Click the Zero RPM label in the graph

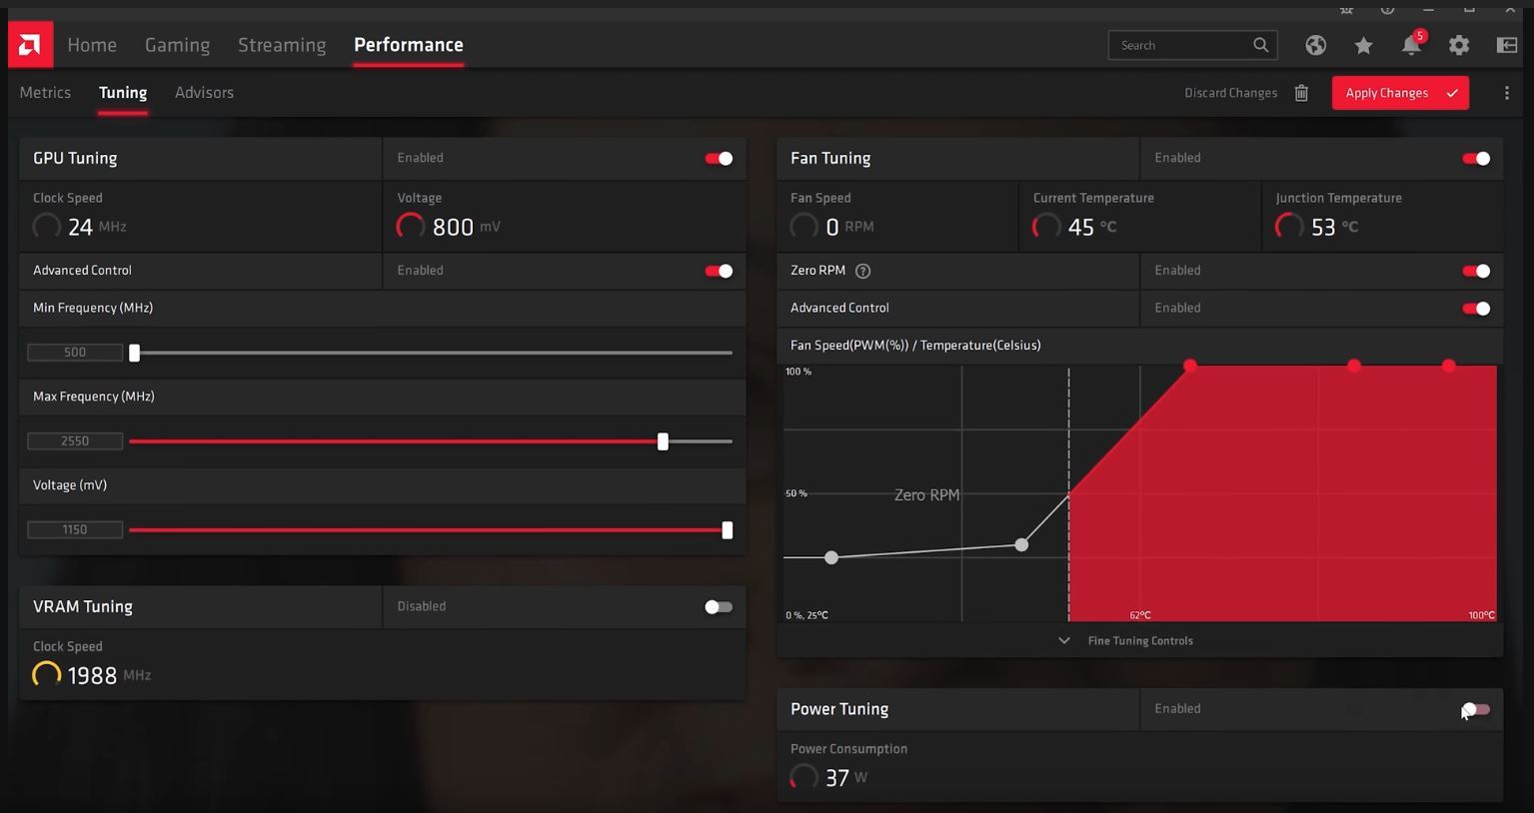pyautogui.click(x=926, y=495)
